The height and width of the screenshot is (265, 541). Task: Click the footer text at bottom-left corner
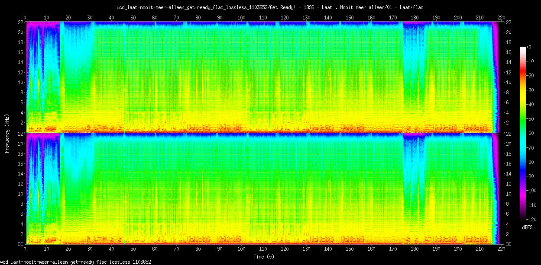click(x=75, y=262)
